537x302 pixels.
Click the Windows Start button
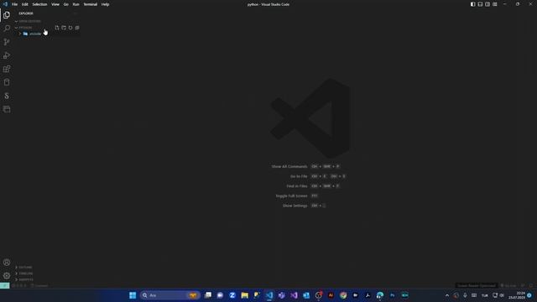click(x=133, y=295)
